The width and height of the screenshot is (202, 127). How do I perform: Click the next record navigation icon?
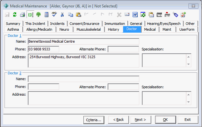tap(102, 14)
